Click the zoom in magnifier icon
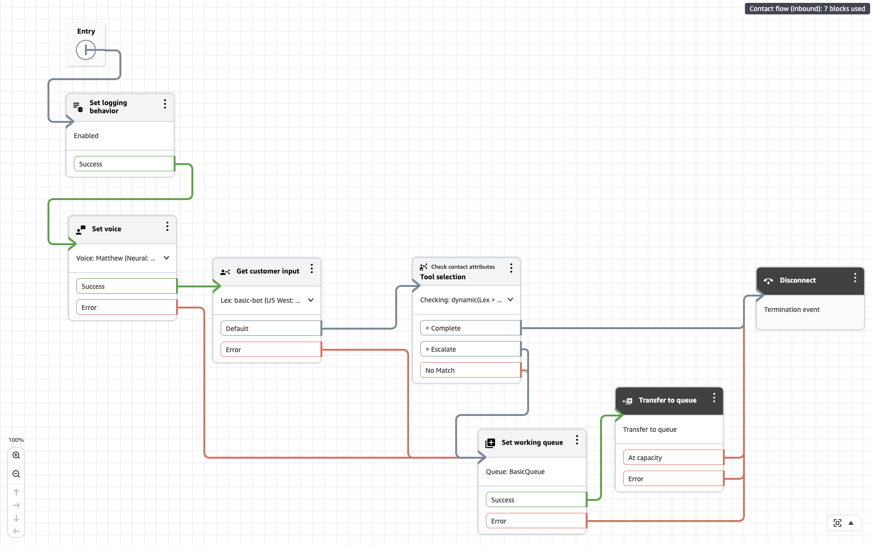This screenshot has height=546, width=873. pyautogui.click(x=16, y=455)
